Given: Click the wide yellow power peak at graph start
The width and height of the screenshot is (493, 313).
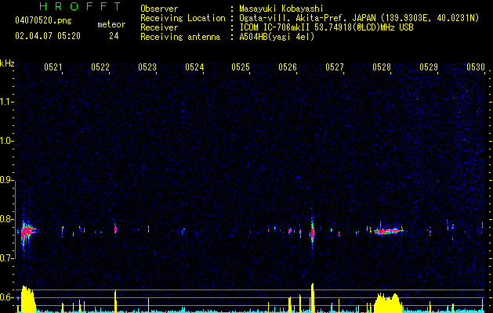Looking at the screenshot, I should pyautogui.click(x=28, y=299).
